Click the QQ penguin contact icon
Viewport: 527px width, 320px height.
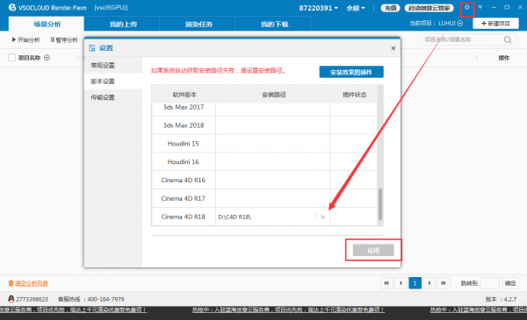[x=11, y=299]
